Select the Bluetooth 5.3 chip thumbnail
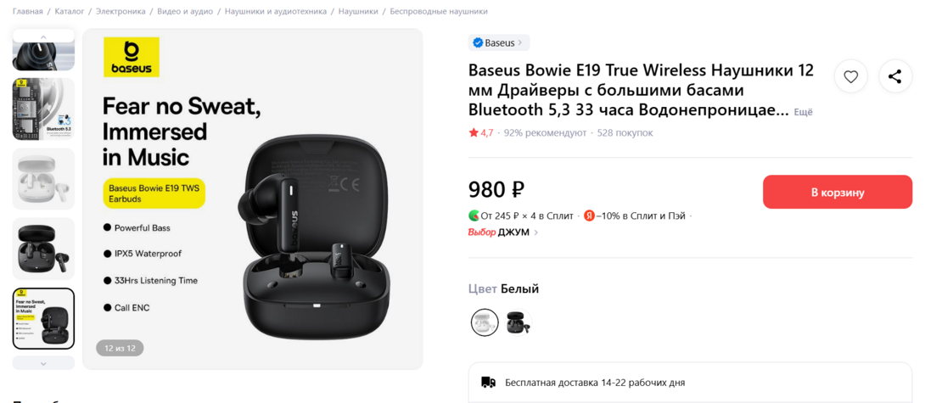Screen dimensions: 925x403 [43, 109]
